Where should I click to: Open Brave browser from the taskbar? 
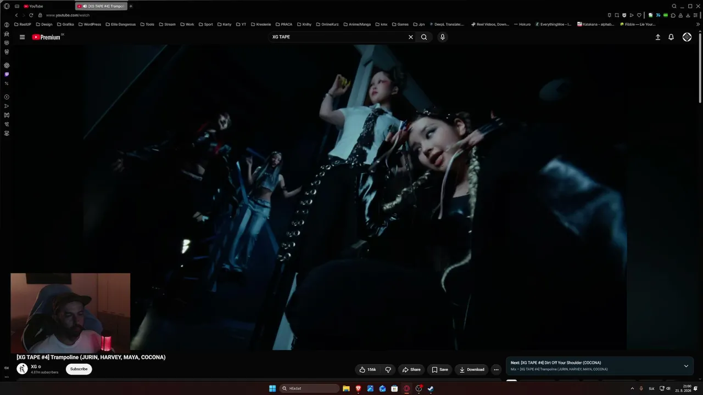358,388
